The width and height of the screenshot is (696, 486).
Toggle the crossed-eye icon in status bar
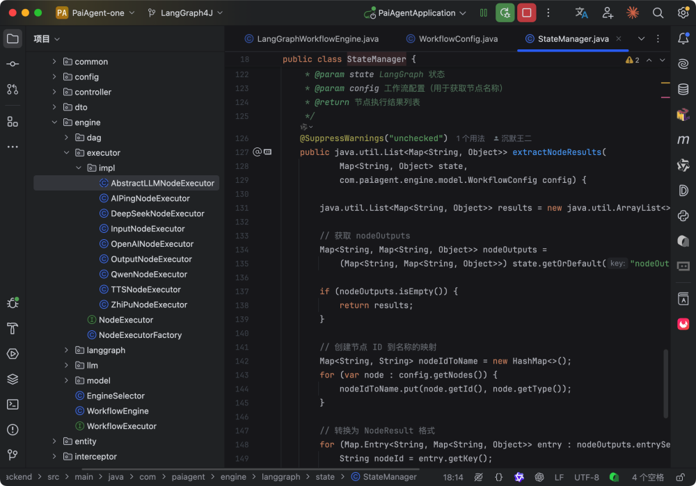point(478,477)
